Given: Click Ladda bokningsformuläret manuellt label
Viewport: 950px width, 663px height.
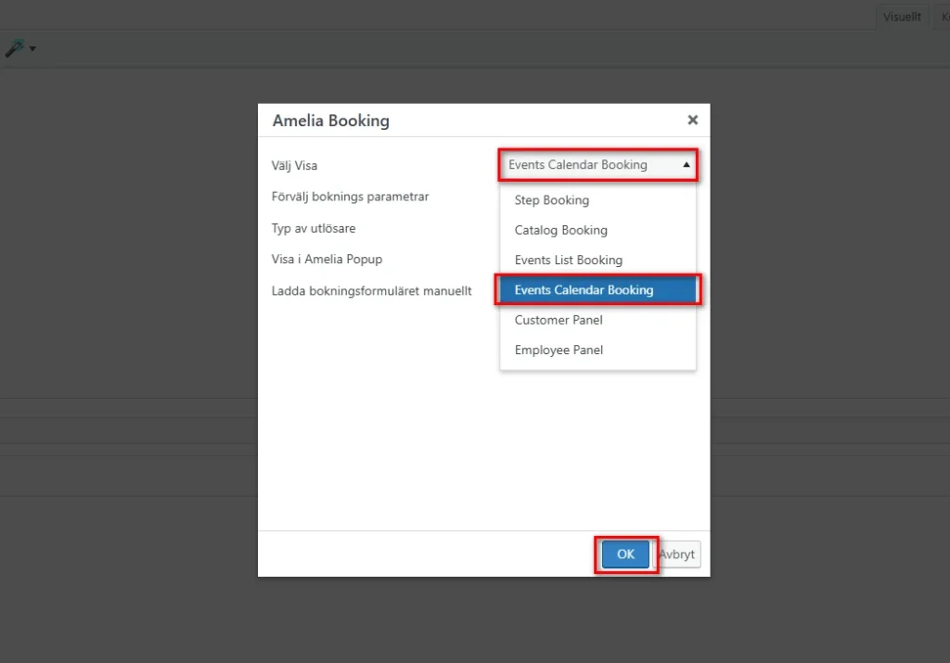Looking at the screenshot, I should point(371,290).
